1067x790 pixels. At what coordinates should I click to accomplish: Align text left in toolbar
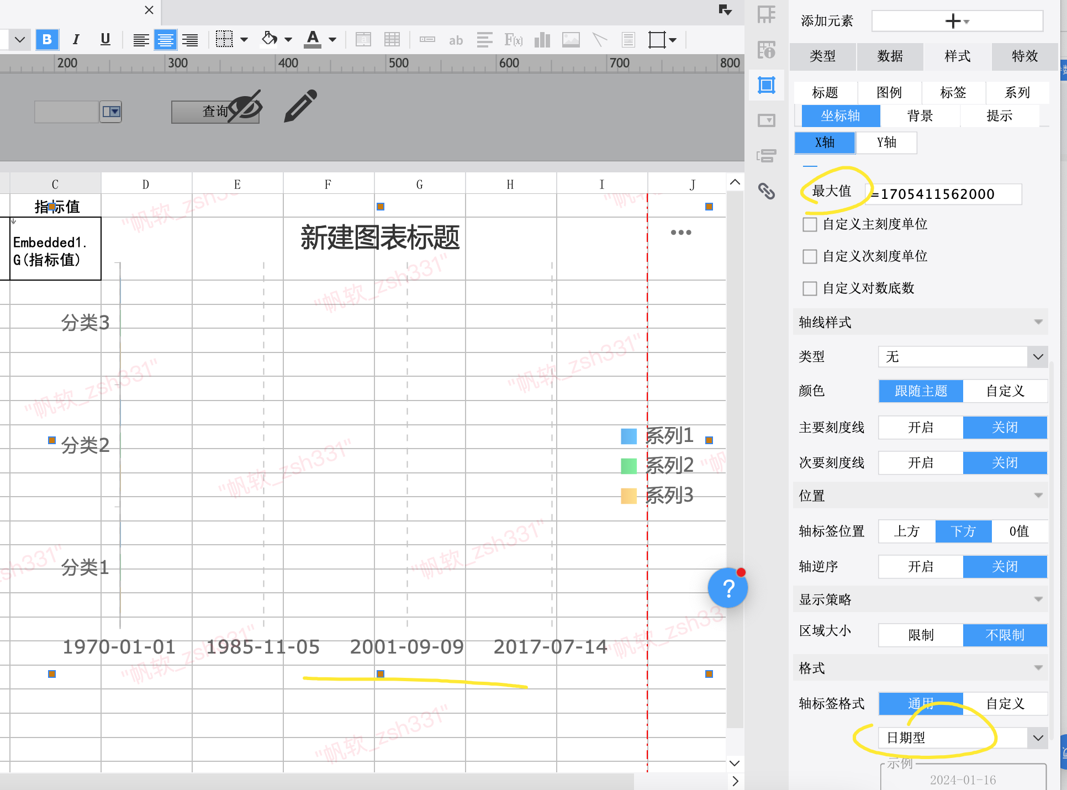(141, 40)
